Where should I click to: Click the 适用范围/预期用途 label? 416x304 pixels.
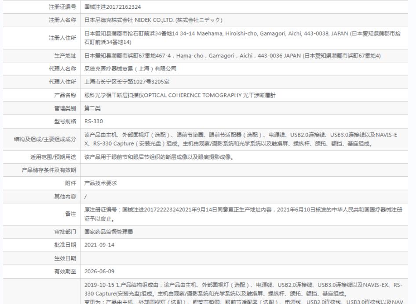53,157
